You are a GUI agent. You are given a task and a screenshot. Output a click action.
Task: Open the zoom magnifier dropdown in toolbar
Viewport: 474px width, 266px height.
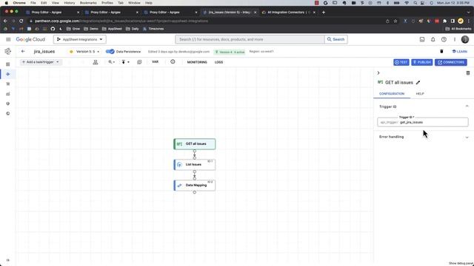coord(112,62)
